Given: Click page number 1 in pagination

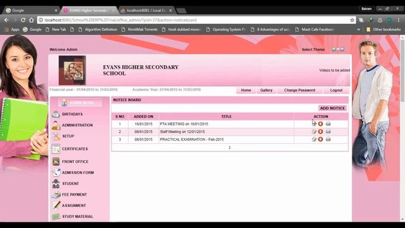Looking at the screenshot, I should click(230, 148).
